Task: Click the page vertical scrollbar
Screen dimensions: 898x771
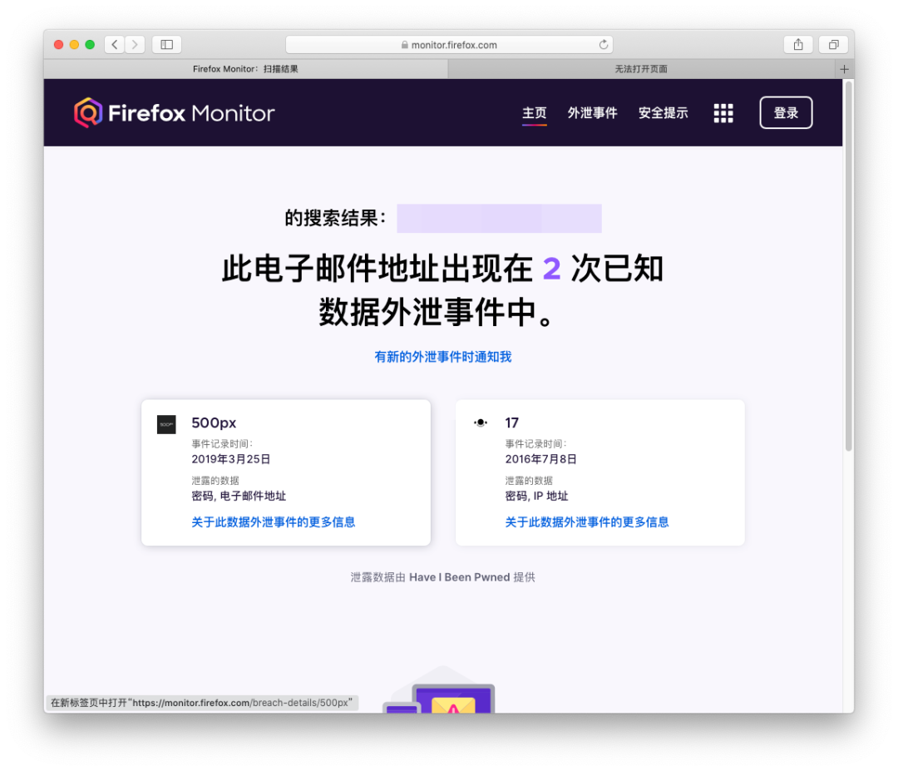Action: [849, 265]
